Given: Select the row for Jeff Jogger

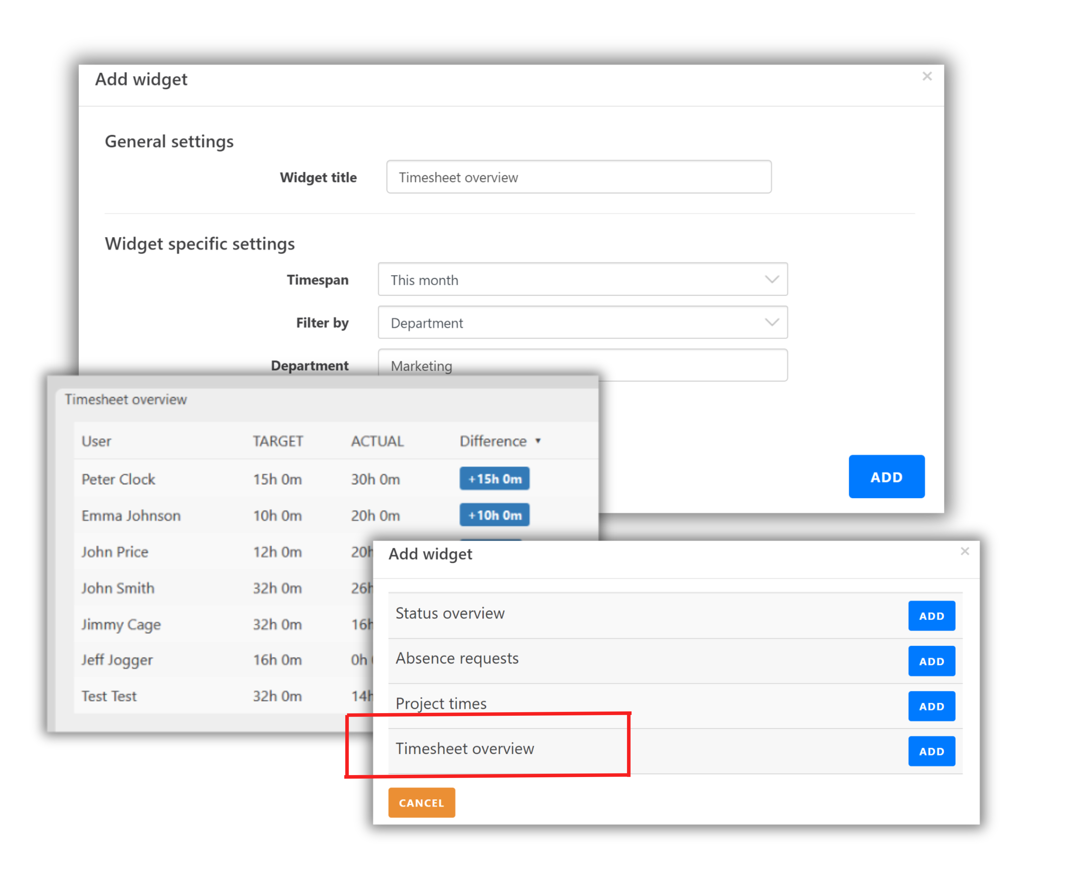Looking at the screenshot, I should (117, 660).
